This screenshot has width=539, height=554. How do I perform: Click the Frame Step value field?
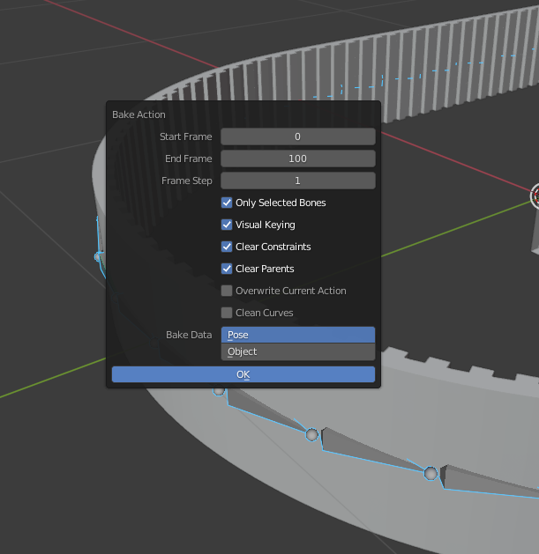[297, 181]
